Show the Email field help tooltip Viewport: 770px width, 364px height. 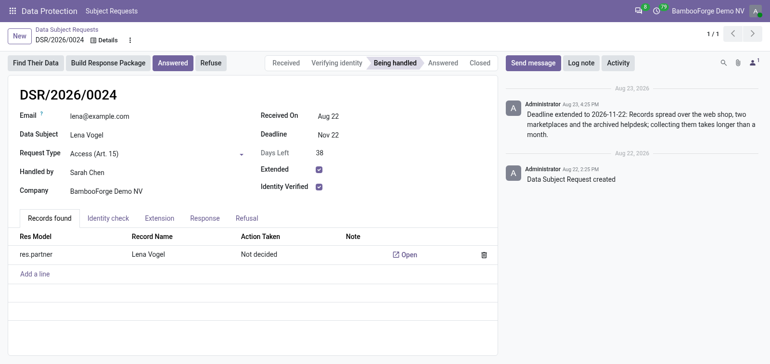point(41,114)
